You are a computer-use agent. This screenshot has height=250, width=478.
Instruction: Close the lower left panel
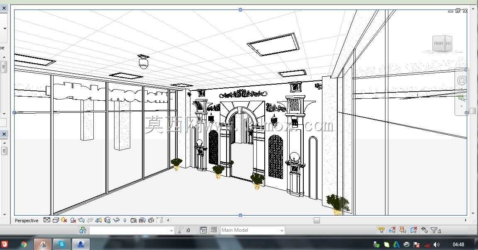click(x=4, y=134)
